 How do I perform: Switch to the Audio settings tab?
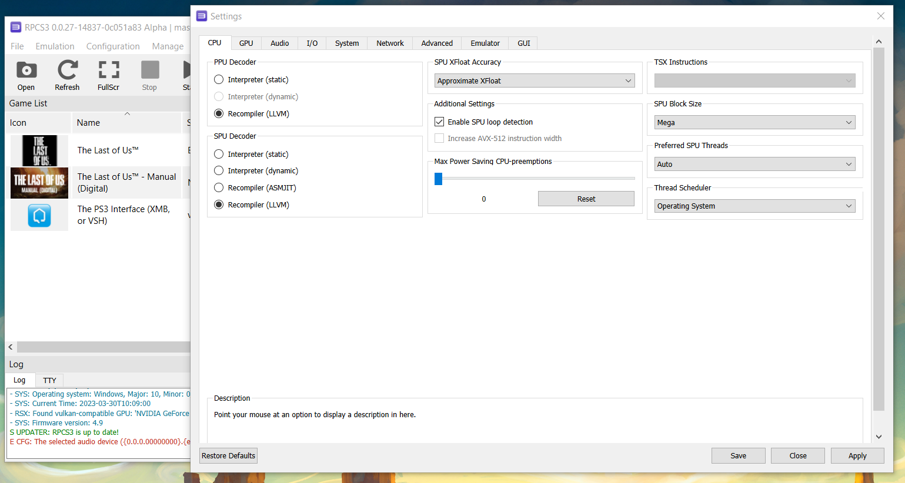tap(279, 43)
